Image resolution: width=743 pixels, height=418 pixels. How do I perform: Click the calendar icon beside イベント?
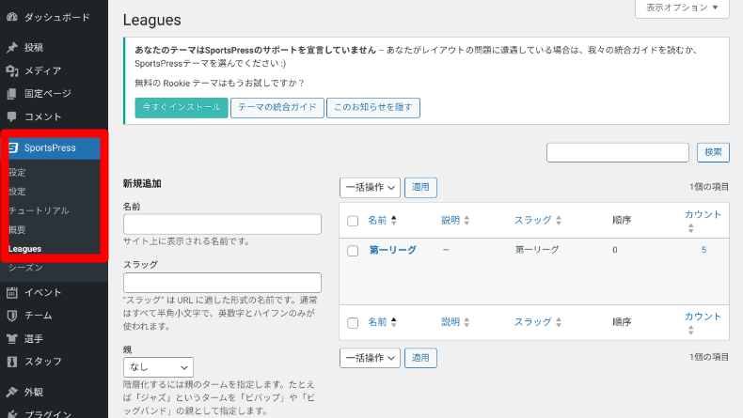12,292
